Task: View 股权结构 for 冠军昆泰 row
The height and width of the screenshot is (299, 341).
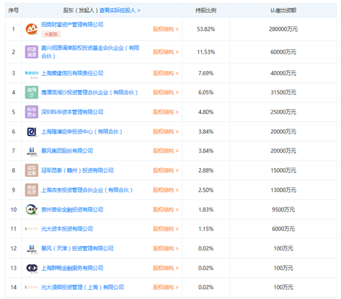Action: tap(166, 170)
